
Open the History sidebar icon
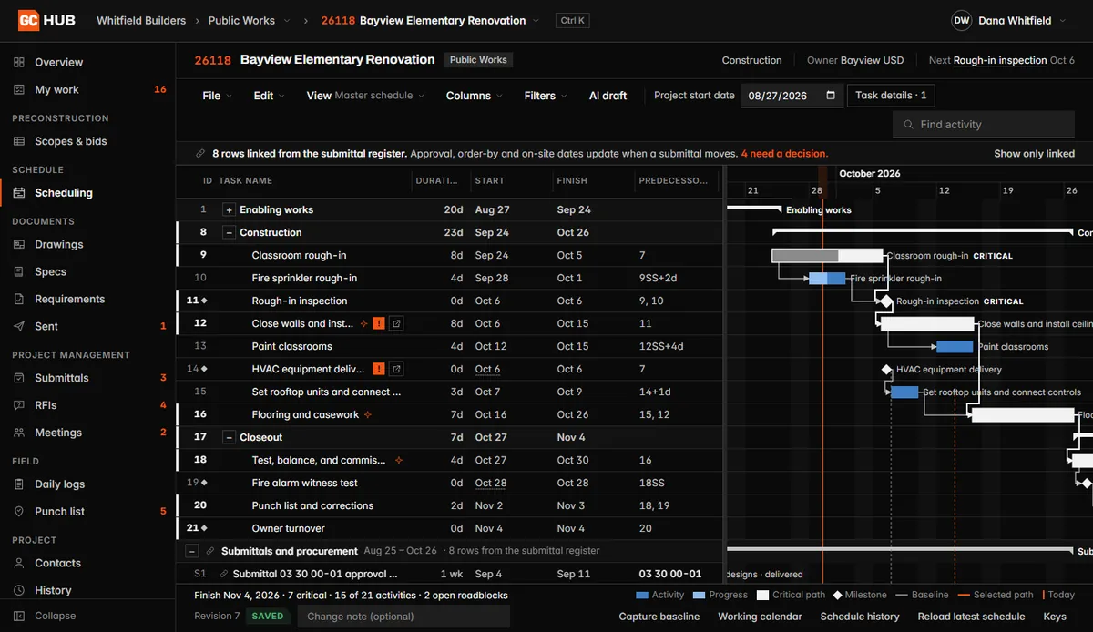[19, 590]
